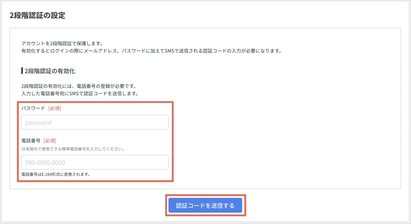Viewport: 411px width, 224px height.
Task: Click the [必須] badge next to パスワード
Action: pos(54,108)
